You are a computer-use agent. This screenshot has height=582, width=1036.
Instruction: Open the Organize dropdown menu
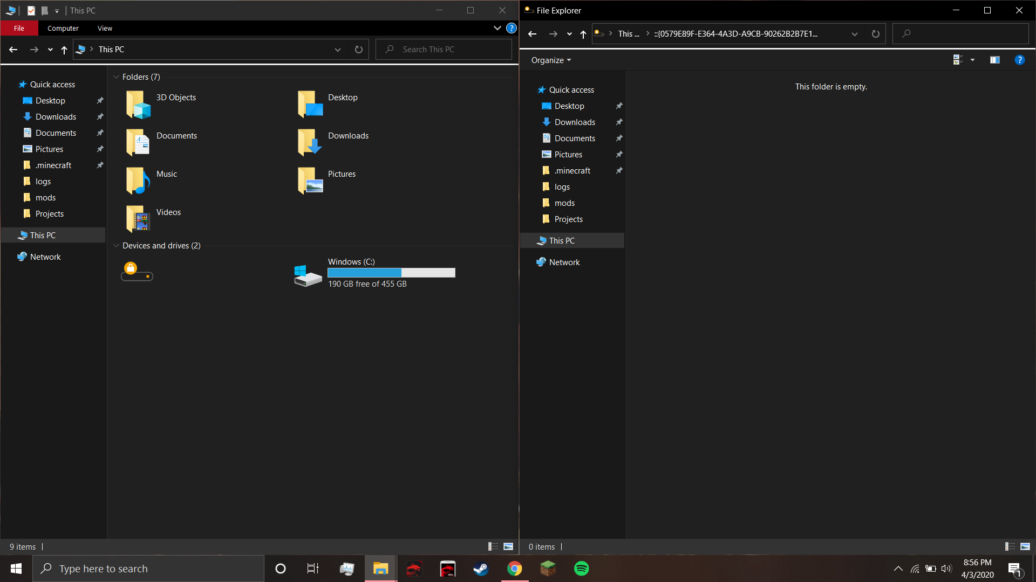pos(551,60)
